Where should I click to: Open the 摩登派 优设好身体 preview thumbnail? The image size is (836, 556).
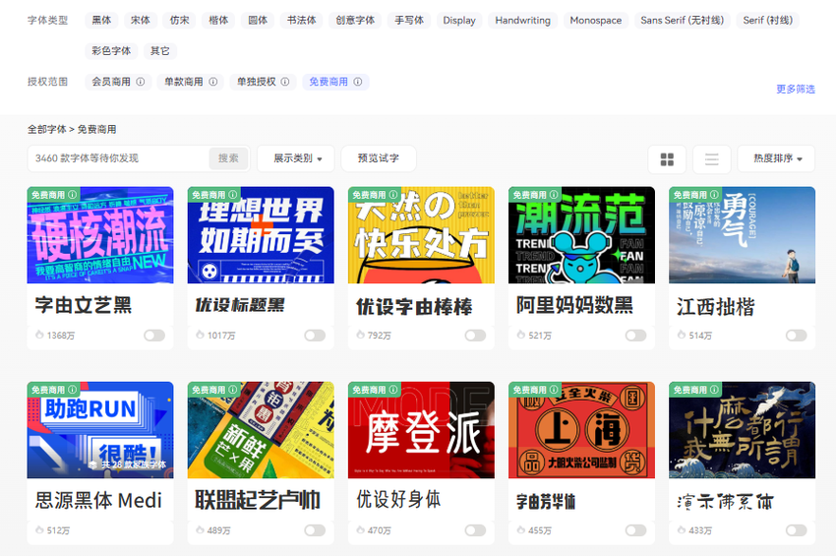click(421, 430)
